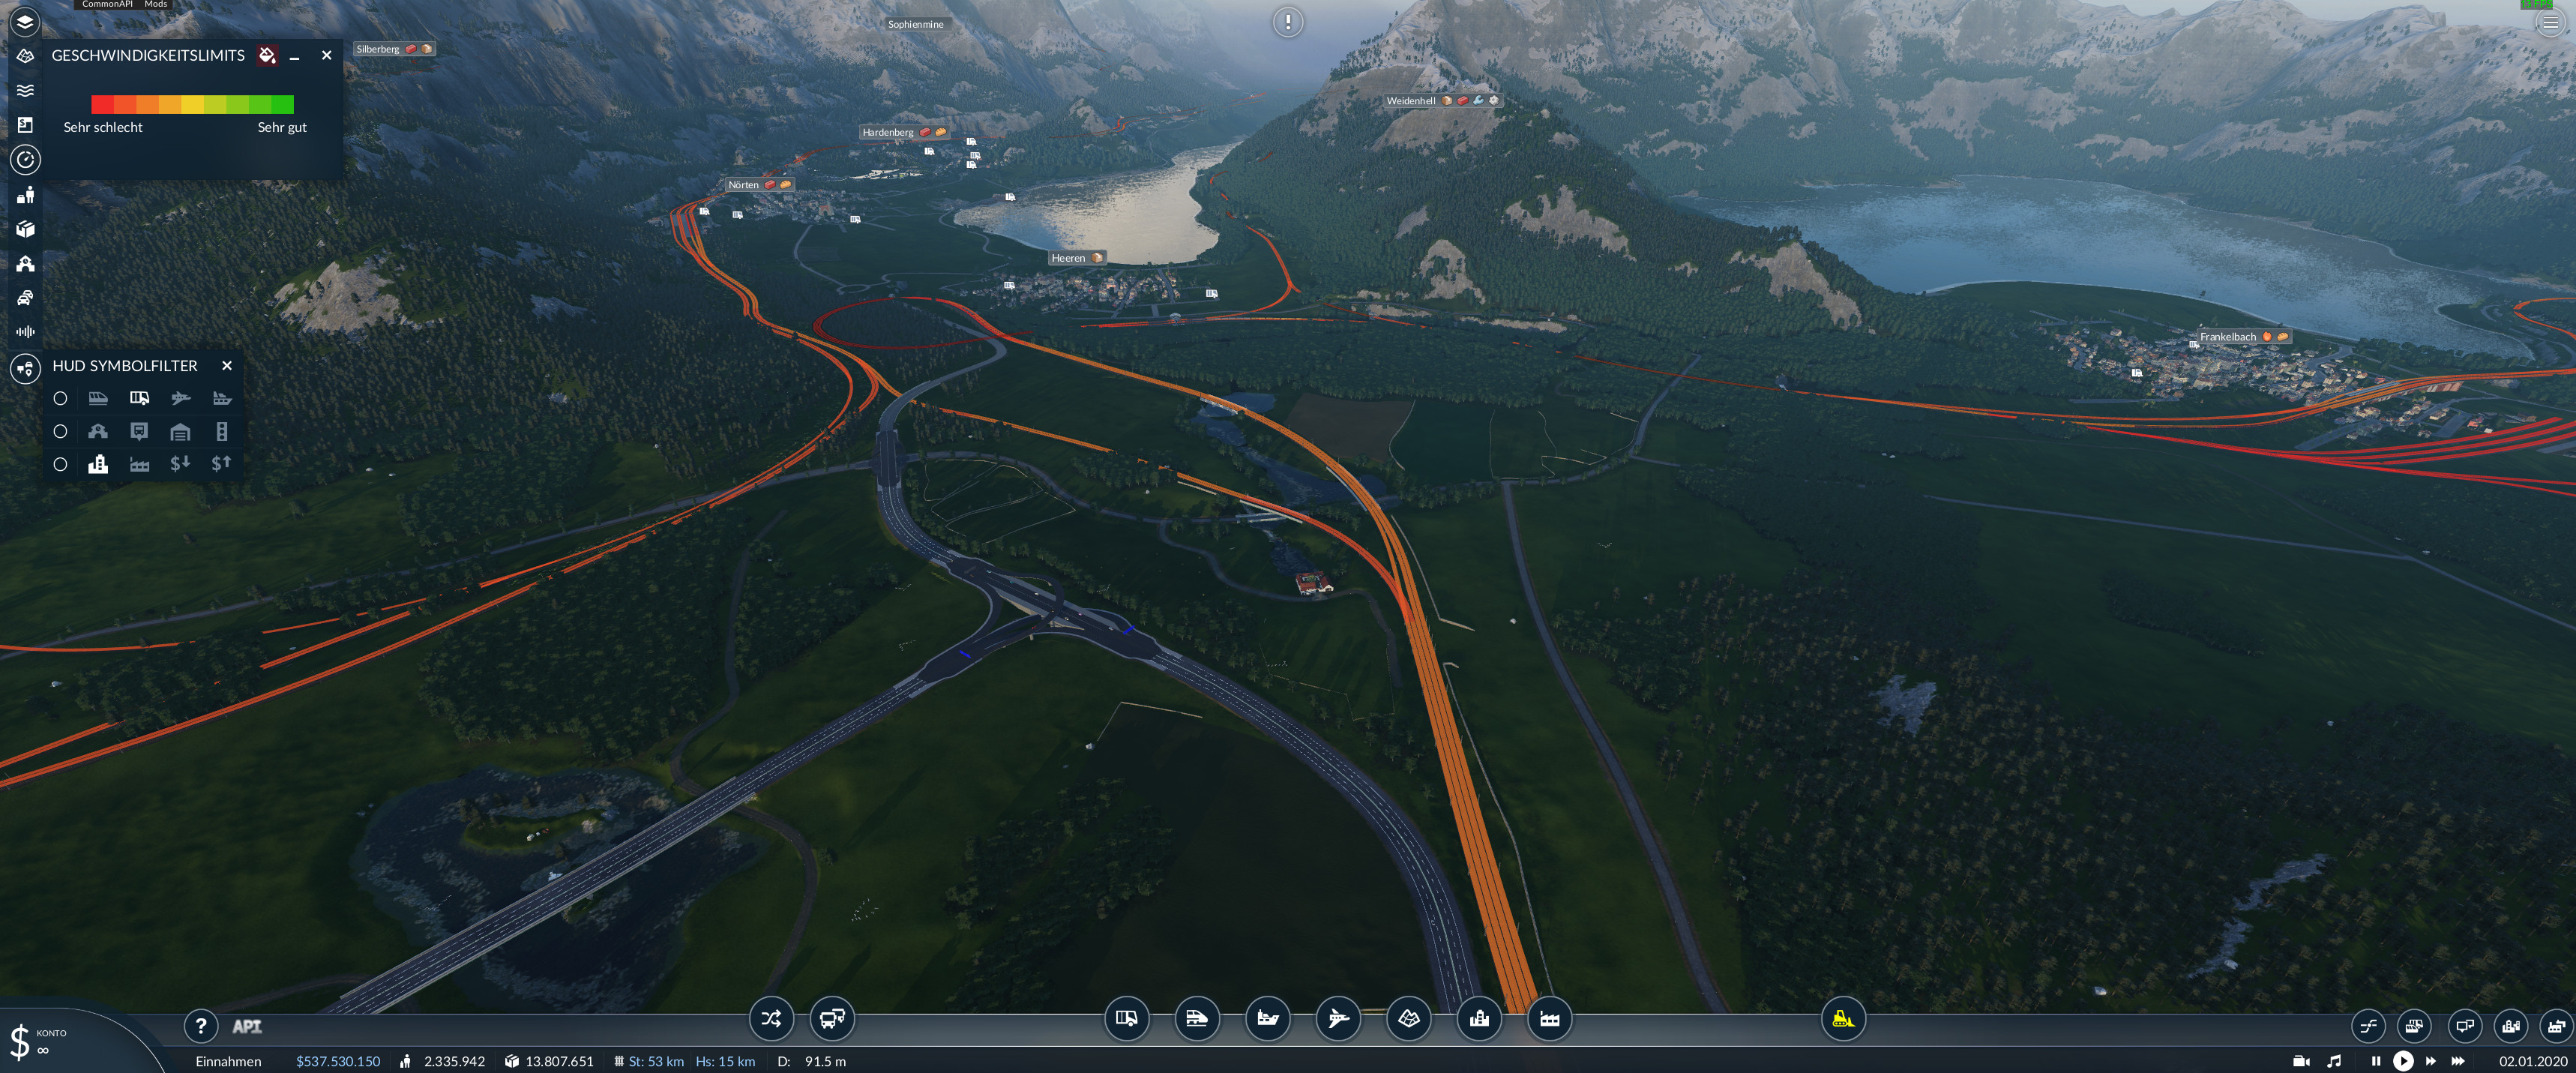
Task: Open the terrain landscaping tool
Action: pos(1408,1018)
